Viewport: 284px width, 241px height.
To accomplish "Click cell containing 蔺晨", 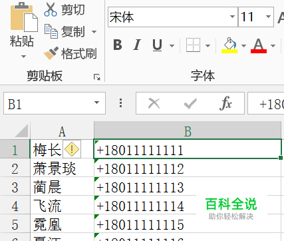I will tap(62, 186).
